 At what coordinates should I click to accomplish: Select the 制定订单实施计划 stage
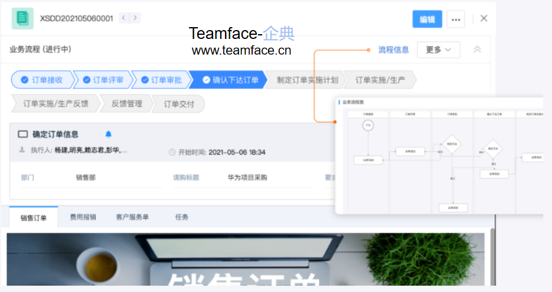(305, 80)
